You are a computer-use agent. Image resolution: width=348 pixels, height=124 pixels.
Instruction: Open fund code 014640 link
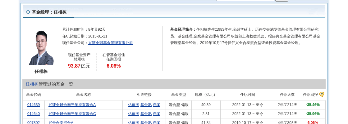[34, 114]
